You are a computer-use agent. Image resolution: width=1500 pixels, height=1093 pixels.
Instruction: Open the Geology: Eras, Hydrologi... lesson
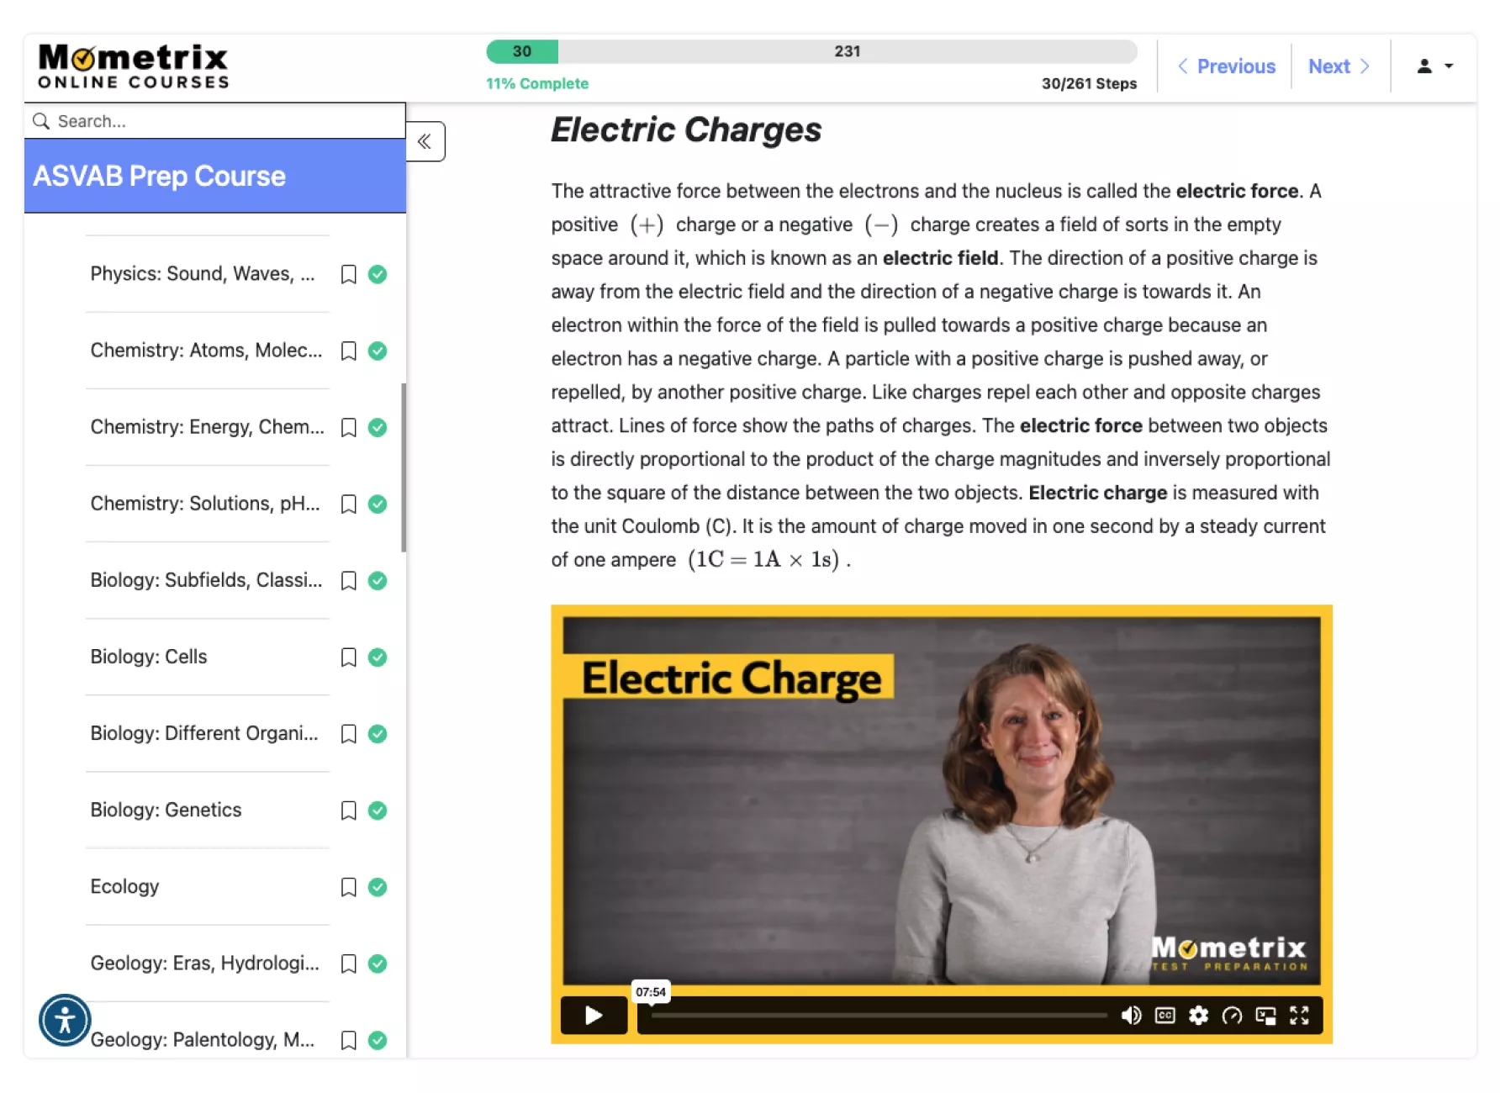[205, 964]
